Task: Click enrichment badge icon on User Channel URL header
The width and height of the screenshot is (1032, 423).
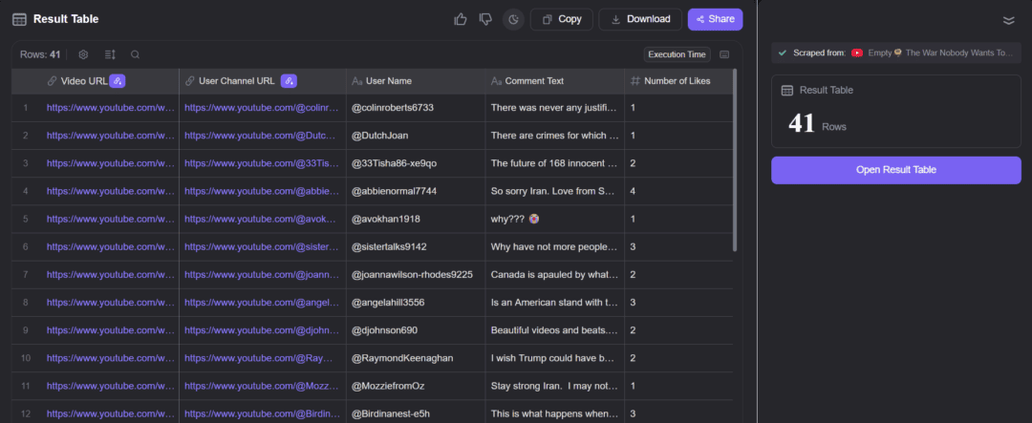Action: pyautogui.click(x=289, y=81)
